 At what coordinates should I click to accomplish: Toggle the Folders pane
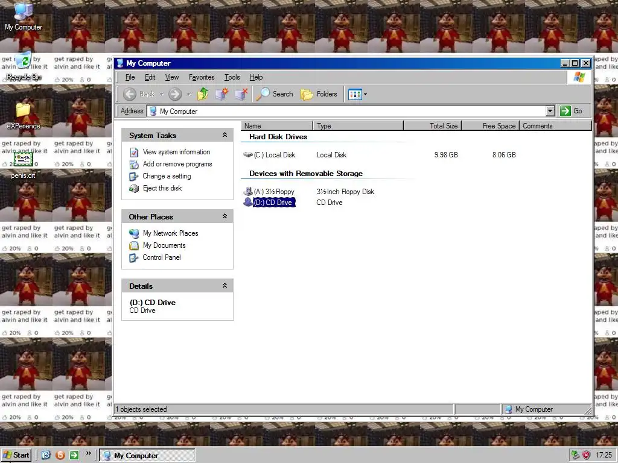point(319,94)
